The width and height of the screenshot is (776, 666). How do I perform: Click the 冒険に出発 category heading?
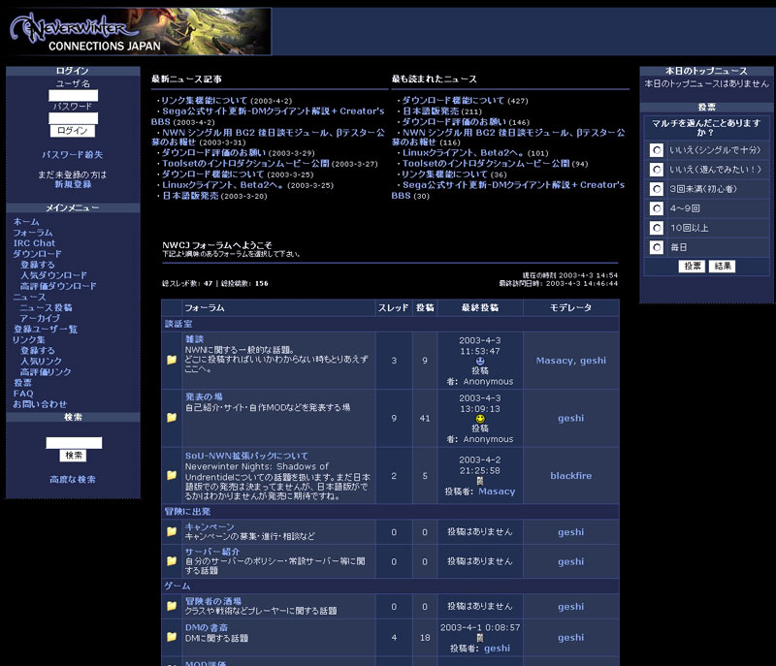(187, 511)
